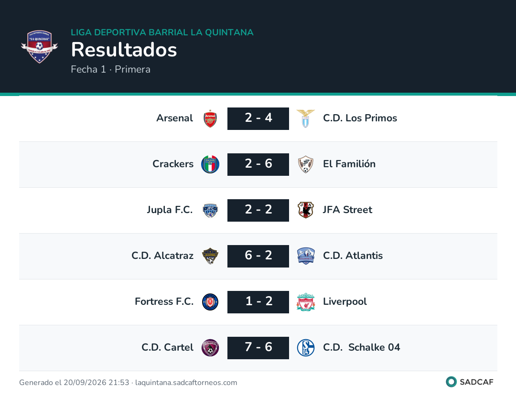Select the Liverpool club crest
Screen dimensions: 516x407
[306, 302]
